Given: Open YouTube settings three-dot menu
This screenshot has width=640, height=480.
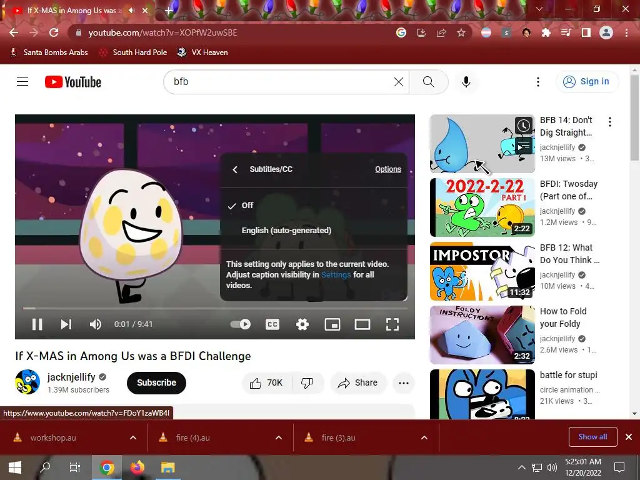Looking at the screenshot, I should pyautogui.click(x=538, y=82).
